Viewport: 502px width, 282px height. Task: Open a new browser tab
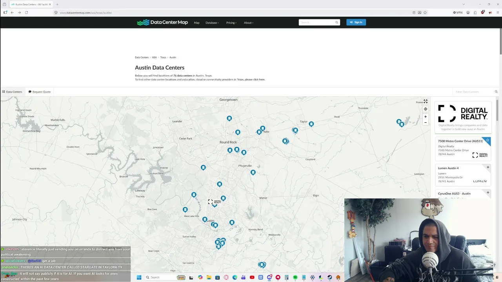pos(57,4)
